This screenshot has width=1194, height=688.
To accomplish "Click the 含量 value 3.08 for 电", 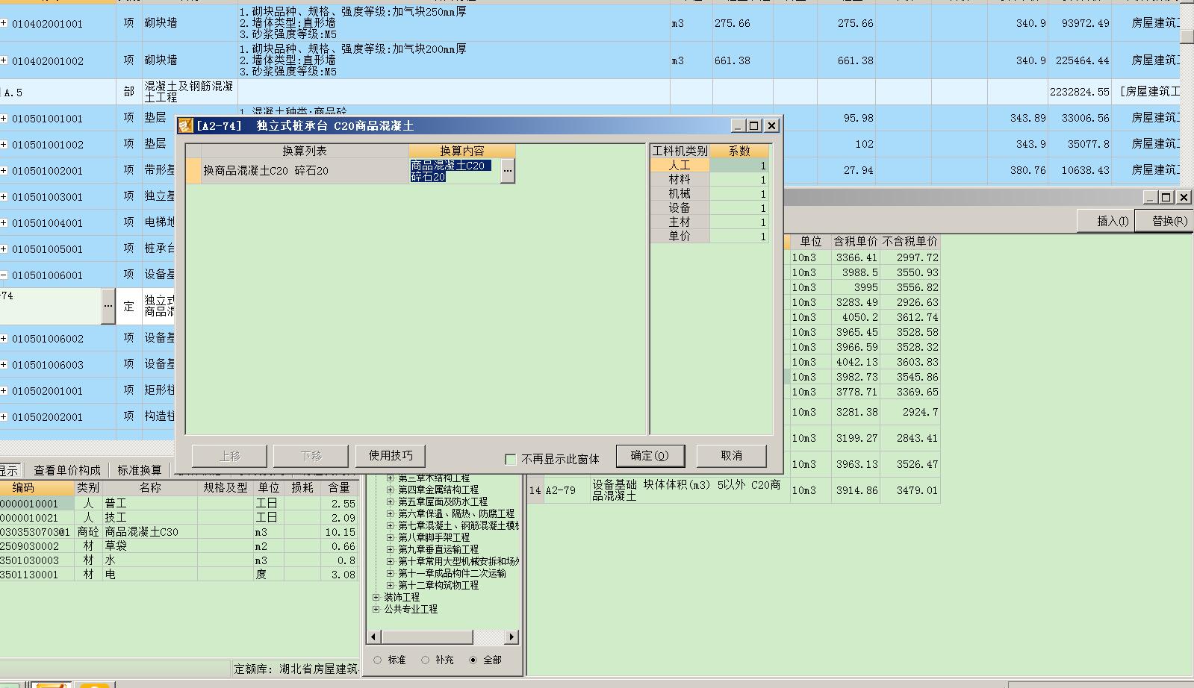I will 340,575.
